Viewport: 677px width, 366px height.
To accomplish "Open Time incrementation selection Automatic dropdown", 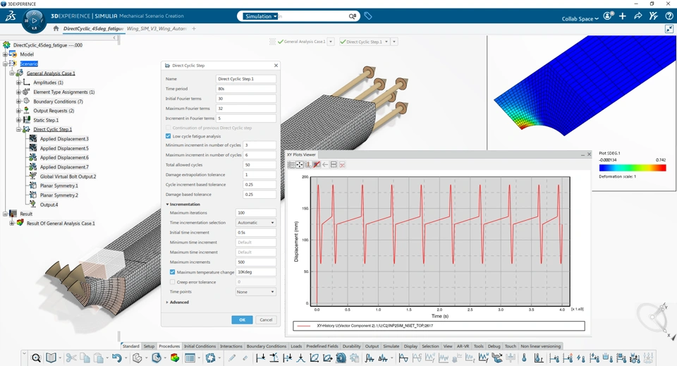I will pos(255,223).
